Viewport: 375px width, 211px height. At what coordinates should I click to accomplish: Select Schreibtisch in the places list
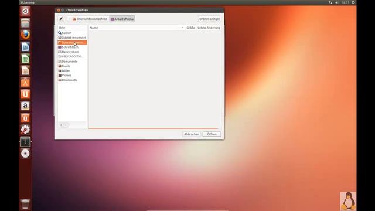(72, 47)
